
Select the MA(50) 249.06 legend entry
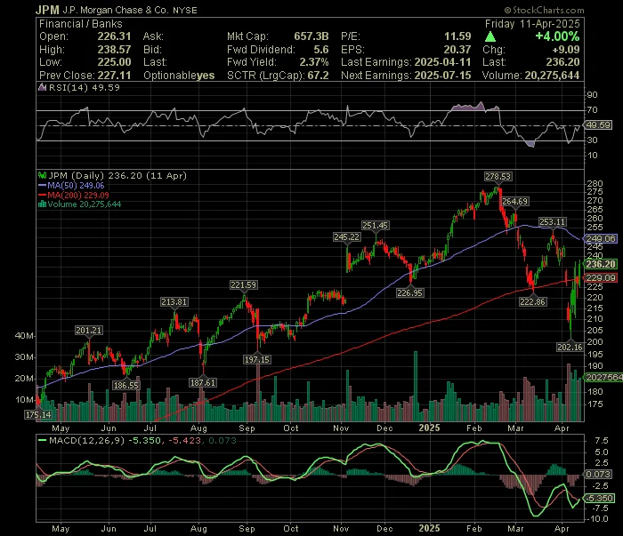(x=71, y=185)
